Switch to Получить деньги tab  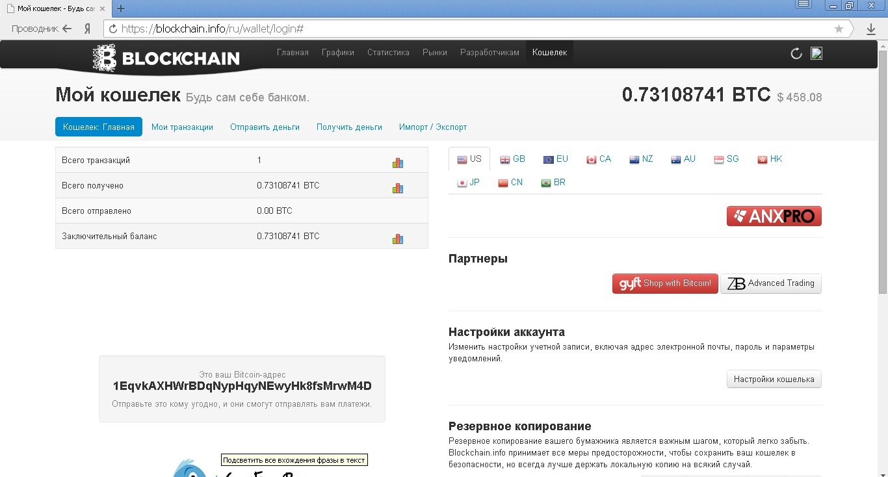click(x=349, y=127)
